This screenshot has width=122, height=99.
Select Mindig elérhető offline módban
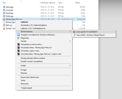coord(44,58)
